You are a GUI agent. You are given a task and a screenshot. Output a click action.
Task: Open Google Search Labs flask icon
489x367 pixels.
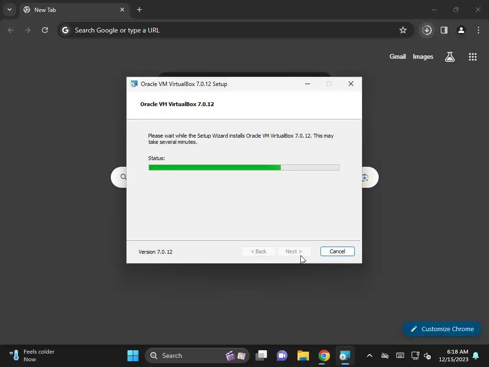pos(450,57)
